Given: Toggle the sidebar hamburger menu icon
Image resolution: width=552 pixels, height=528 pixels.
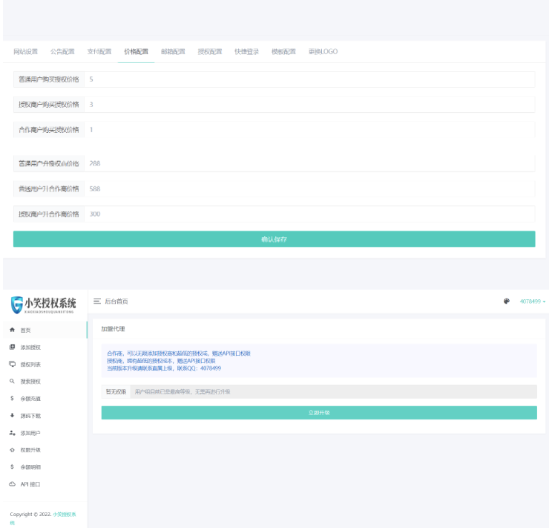Looking at the screenshot, I should point(97,301).
